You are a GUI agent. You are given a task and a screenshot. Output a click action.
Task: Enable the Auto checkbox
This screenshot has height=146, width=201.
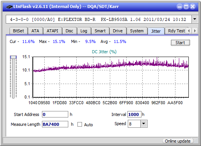pyautogui.click(x=80, y=124)
